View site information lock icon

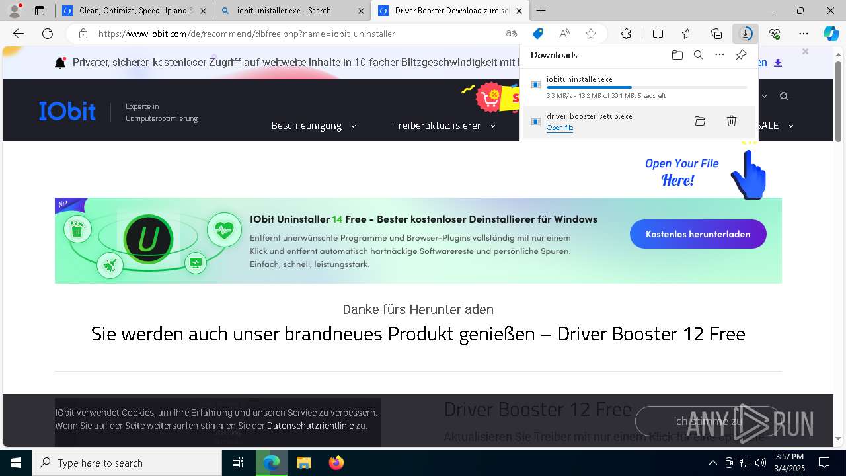pos(83,34)
